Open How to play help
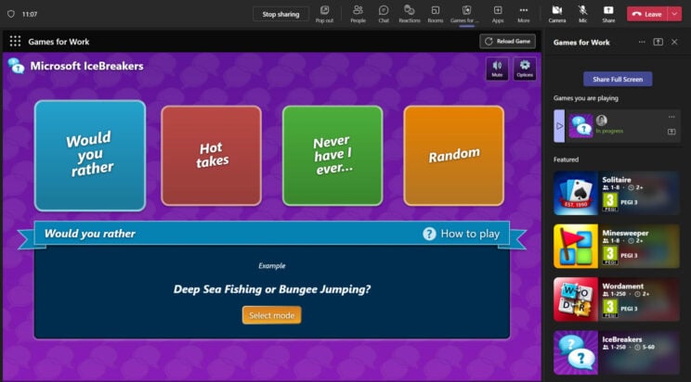691x382 pixels. pyautogui.click(x=461, y=234)
